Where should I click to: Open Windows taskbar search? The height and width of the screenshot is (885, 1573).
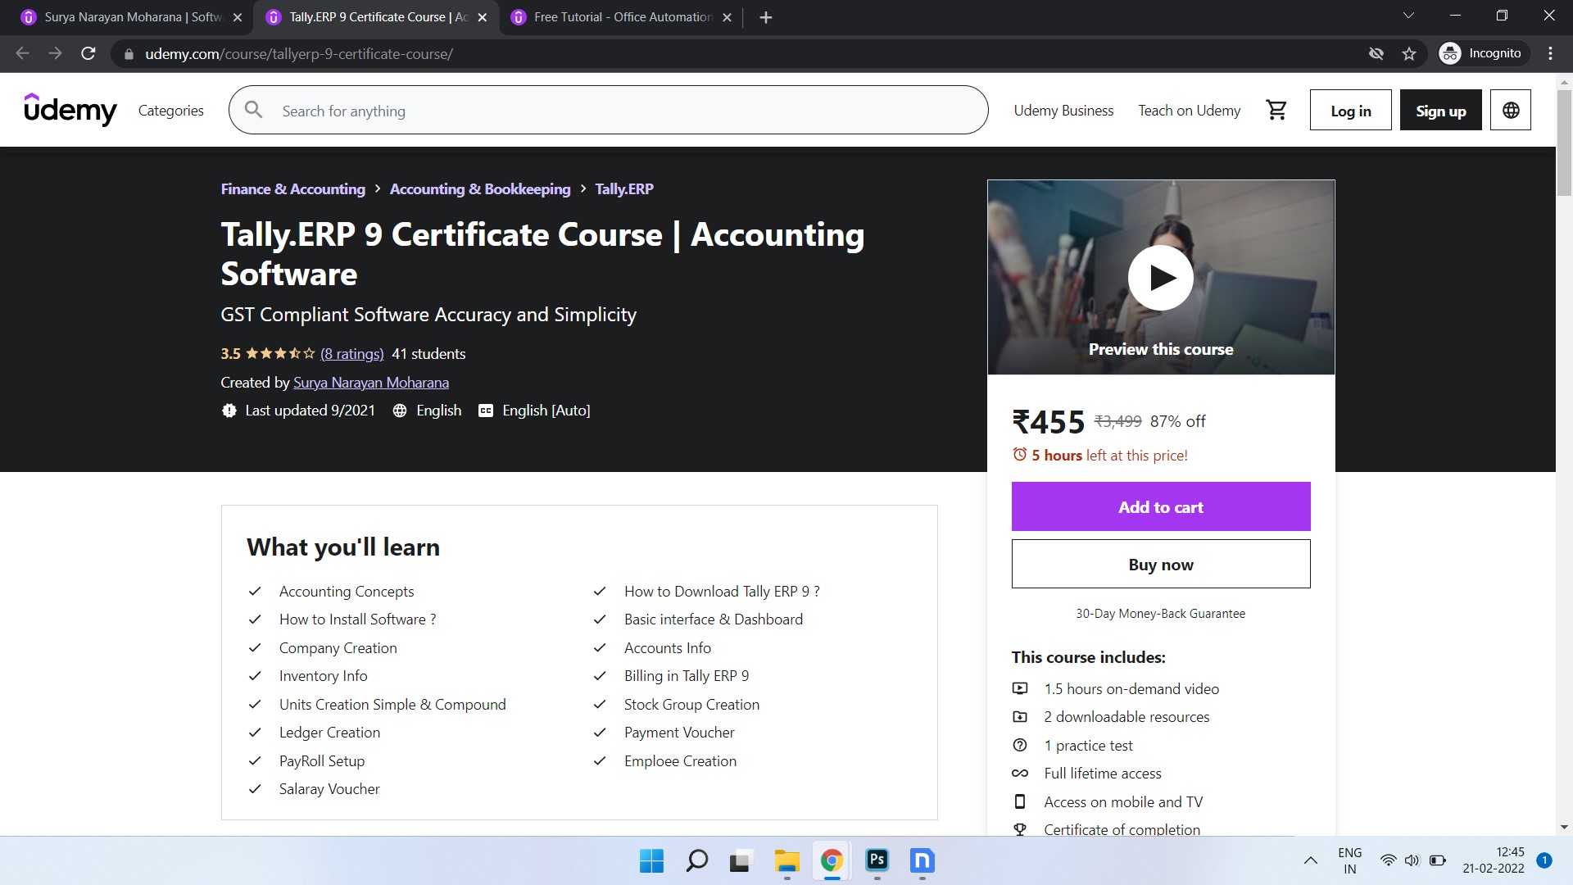tap(696, 860)
